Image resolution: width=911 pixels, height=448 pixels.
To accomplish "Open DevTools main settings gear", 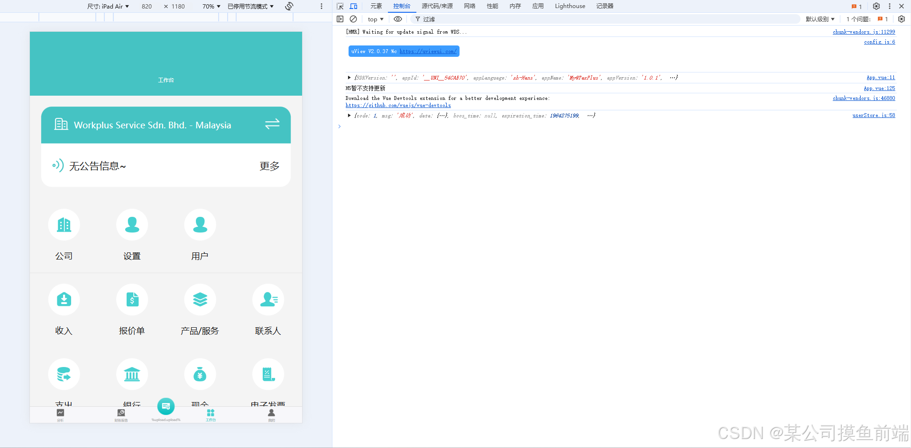I will [x=876, y=6].
